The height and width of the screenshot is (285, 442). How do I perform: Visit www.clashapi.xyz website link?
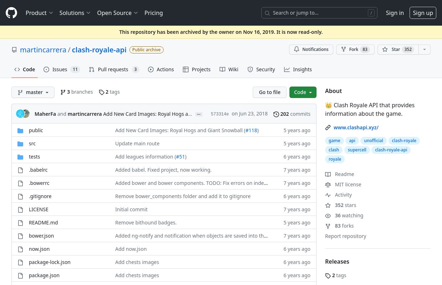(x=356, y=128)
